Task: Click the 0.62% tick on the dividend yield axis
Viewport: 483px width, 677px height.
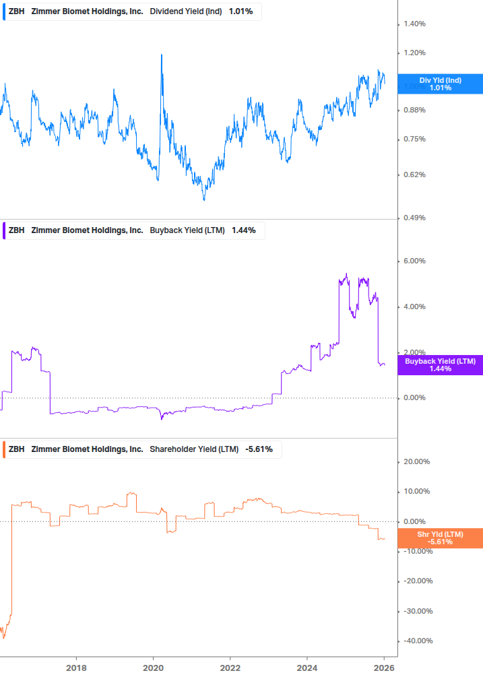Action: pos(414,175)
